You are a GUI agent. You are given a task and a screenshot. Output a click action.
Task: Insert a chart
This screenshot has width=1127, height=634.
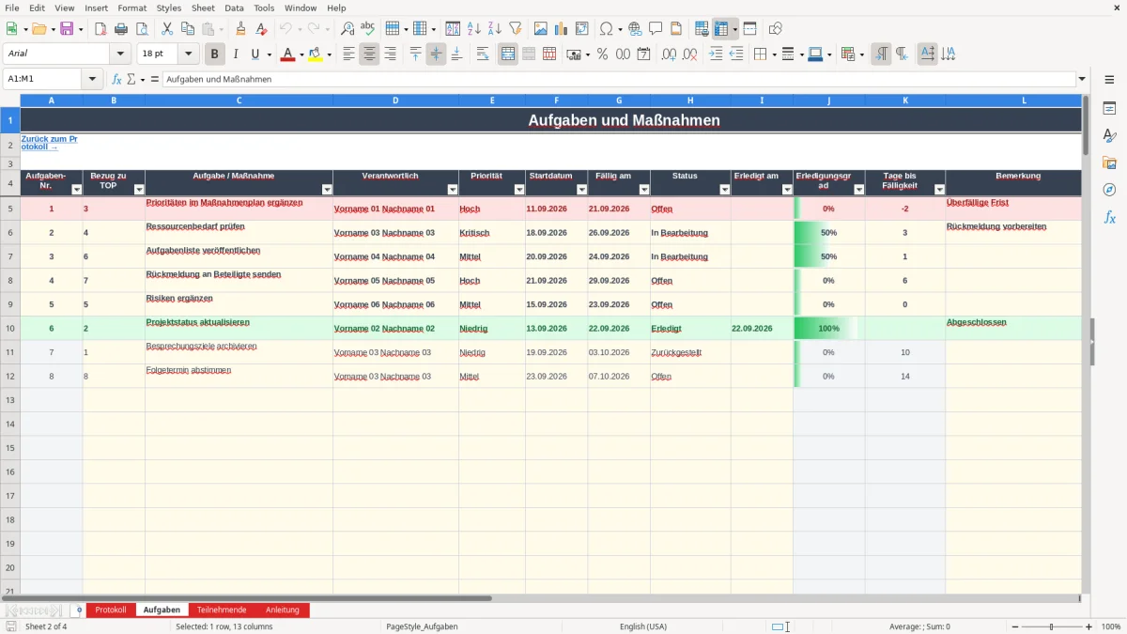click(x=562, y=29)
